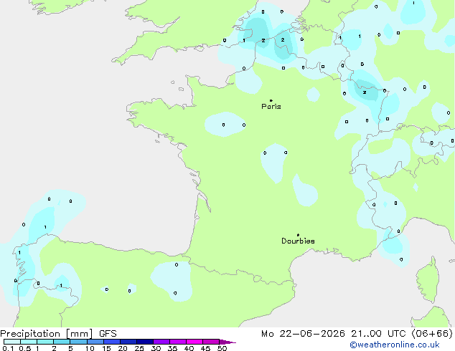Select the 2–5 mm legend color box
This screenshot has width=455, height=351.
pyautogui.click(x=62, y=342)
